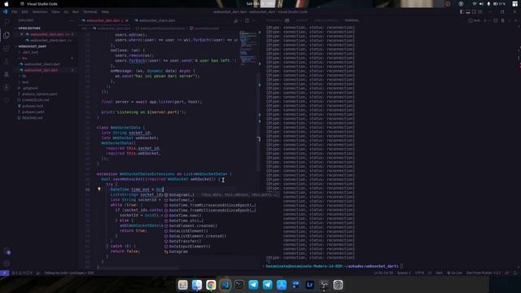Open the File menu

[15, 11]
